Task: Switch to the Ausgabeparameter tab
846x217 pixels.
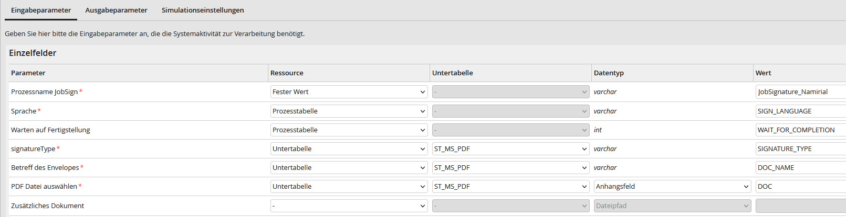Action: pos(116,10)
